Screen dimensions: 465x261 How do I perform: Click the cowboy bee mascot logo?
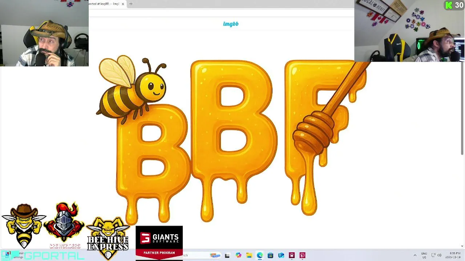[24, 225]
